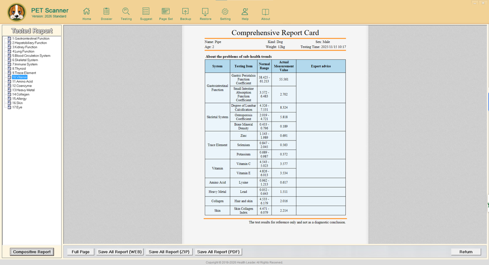The height and width of the screenshot is (265, 489).
Task: Select 17.Eye report
Action: tap(17, 107)
